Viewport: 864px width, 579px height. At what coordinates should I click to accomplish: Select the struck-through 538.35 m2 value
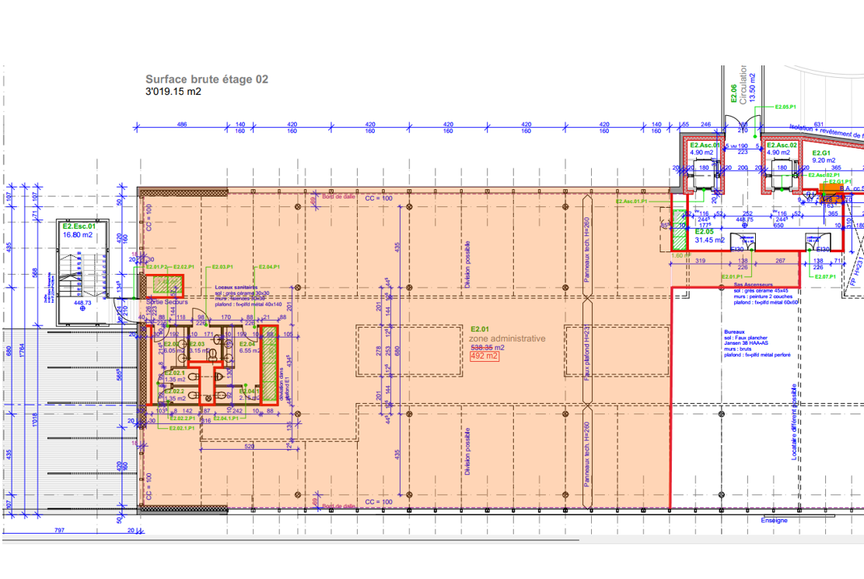coord(487,348)
